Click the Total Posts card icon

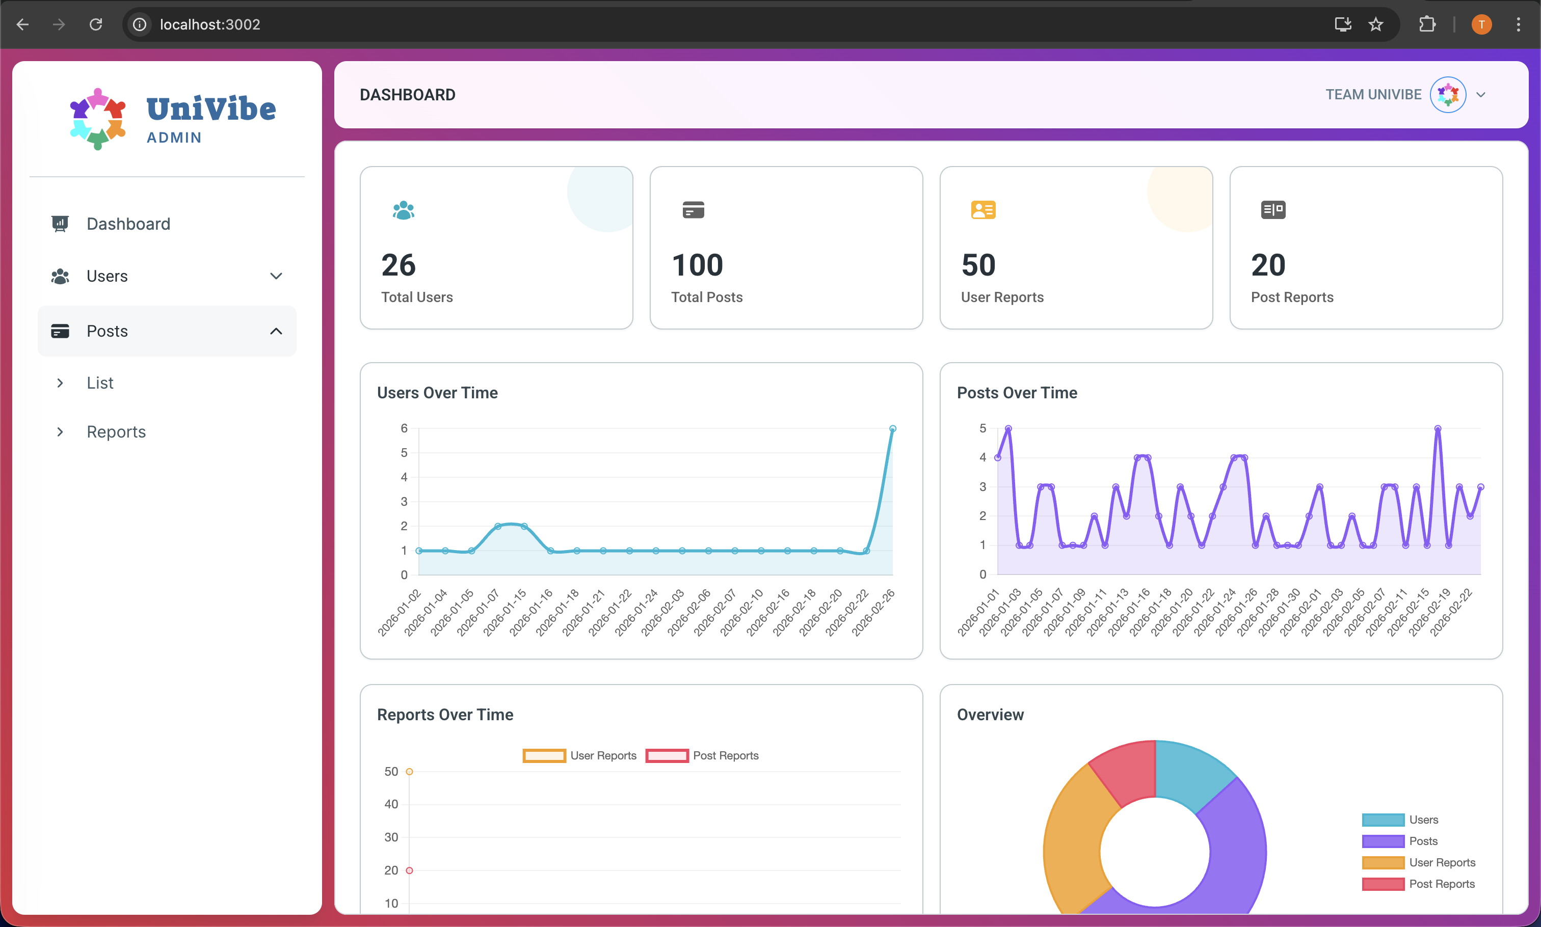click(x=694, y=210)
